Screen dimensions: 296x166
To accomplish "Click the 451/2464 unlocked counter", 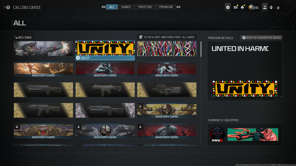I will tap(25, 37).
